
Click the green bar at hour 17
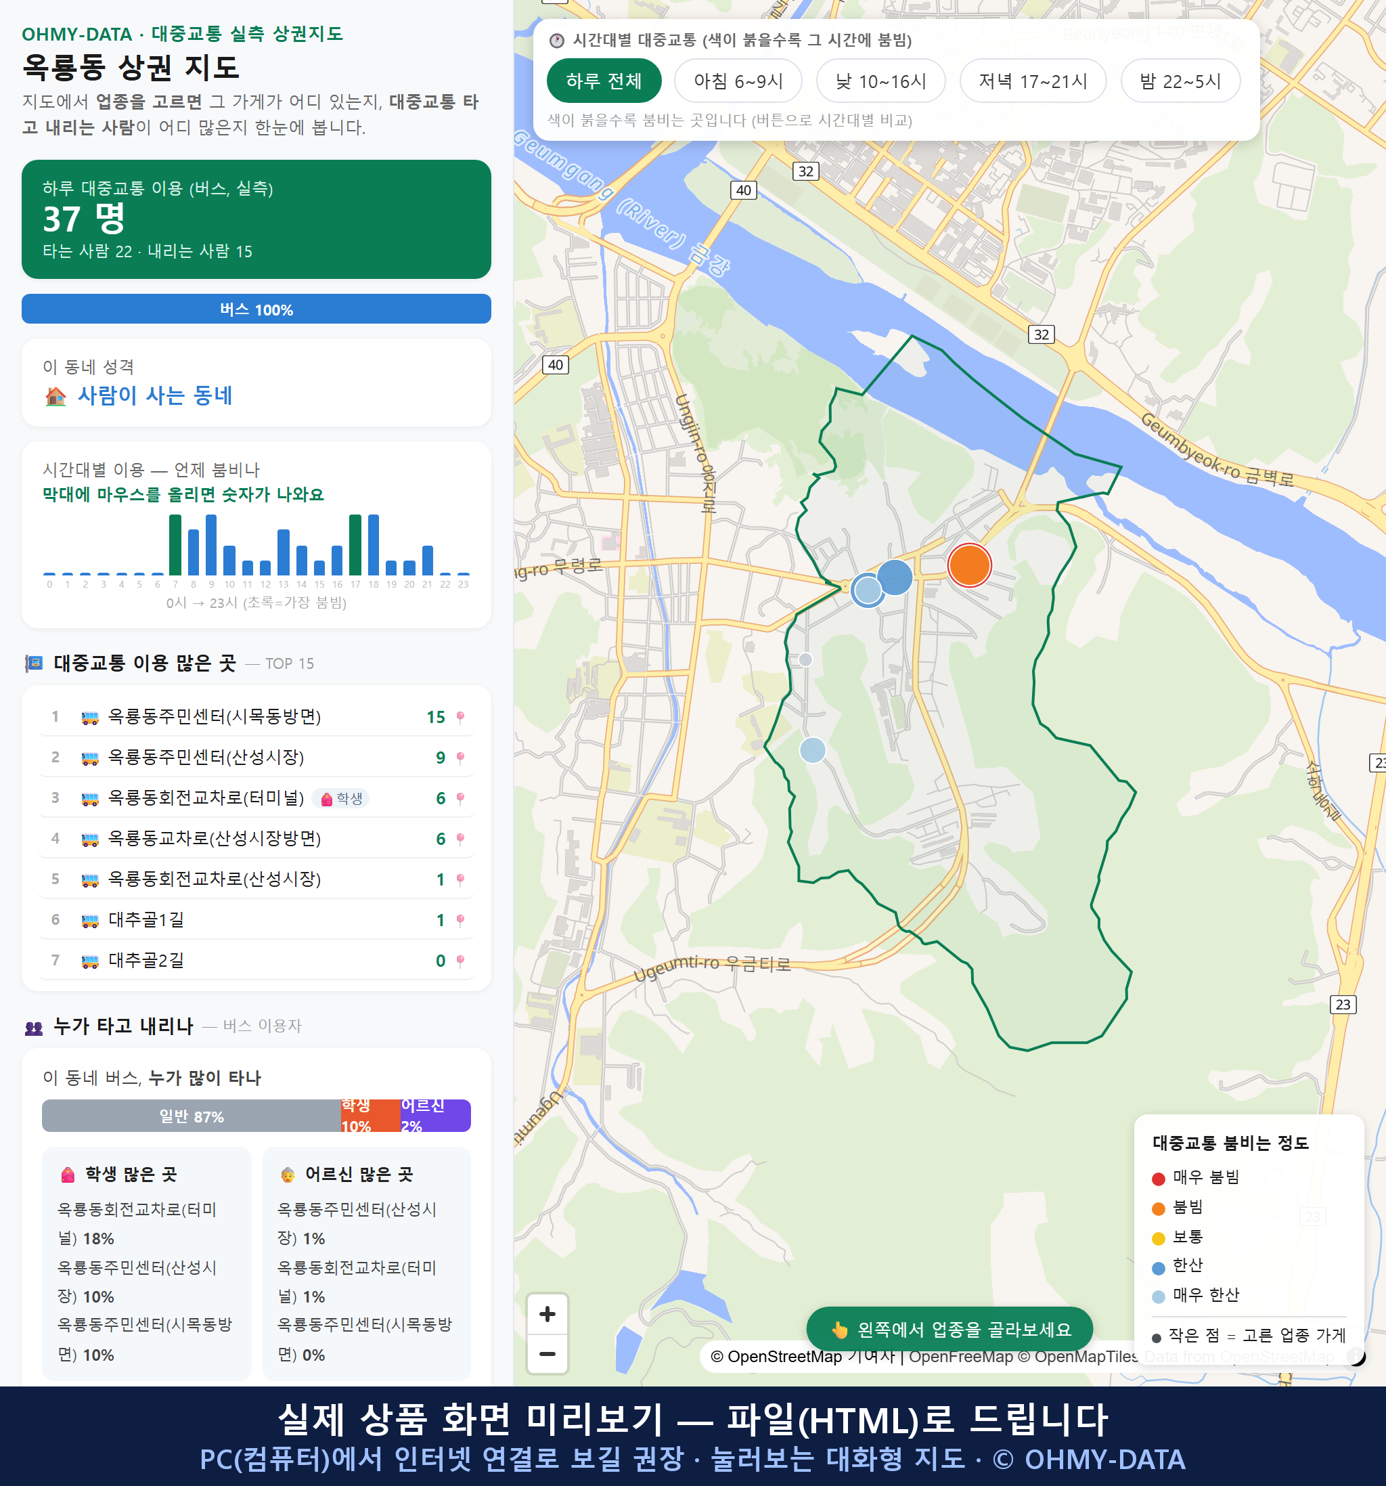click(355, 544)
